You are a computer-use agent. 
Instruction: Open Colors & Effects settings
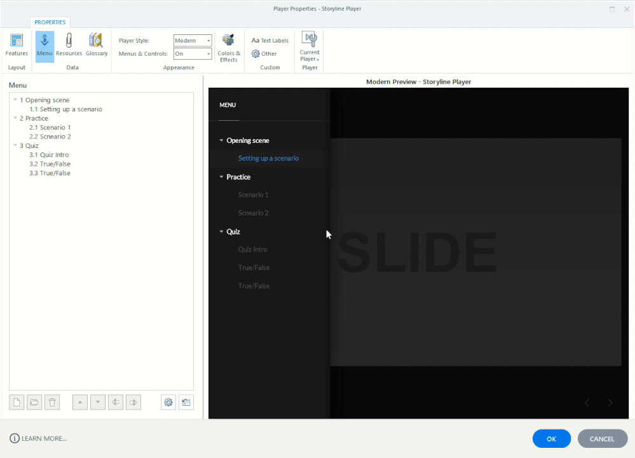pos(229,47)
